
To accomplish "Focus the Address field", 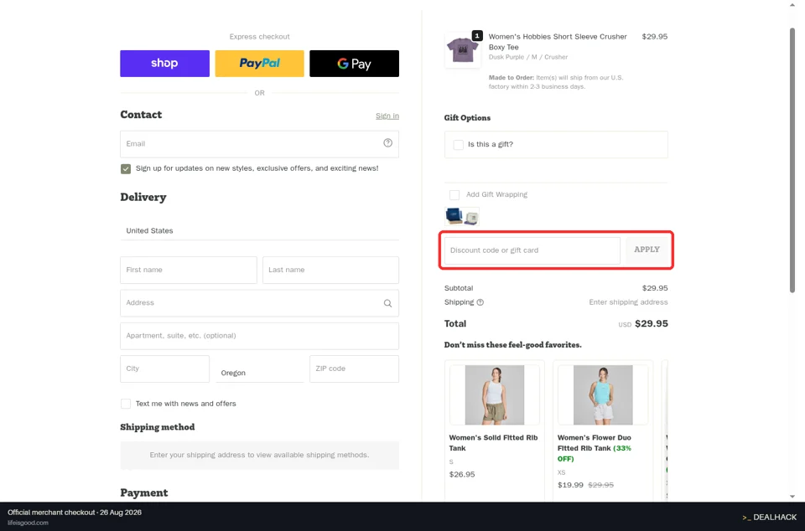I will tap(259, 303).
